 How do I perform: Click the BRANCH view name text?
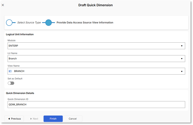tap(19, 71)
